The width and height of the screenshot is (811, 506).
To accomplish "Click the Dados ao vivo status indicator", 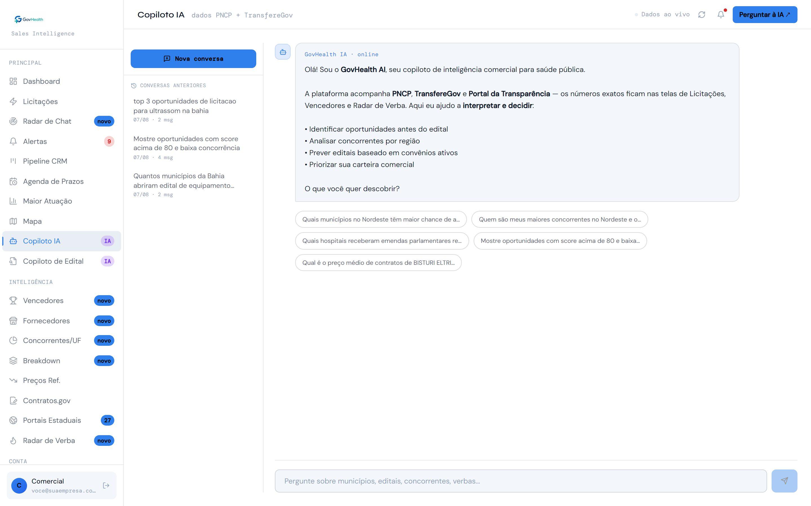I will (662, 14).
